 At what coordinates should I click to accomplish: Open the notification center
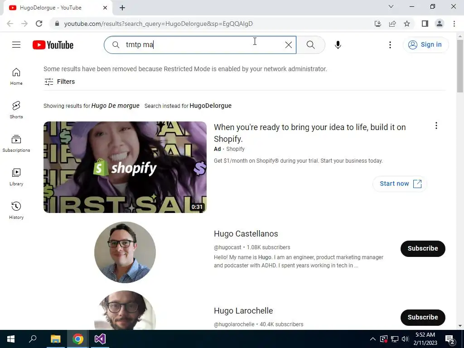coord(450,339)
